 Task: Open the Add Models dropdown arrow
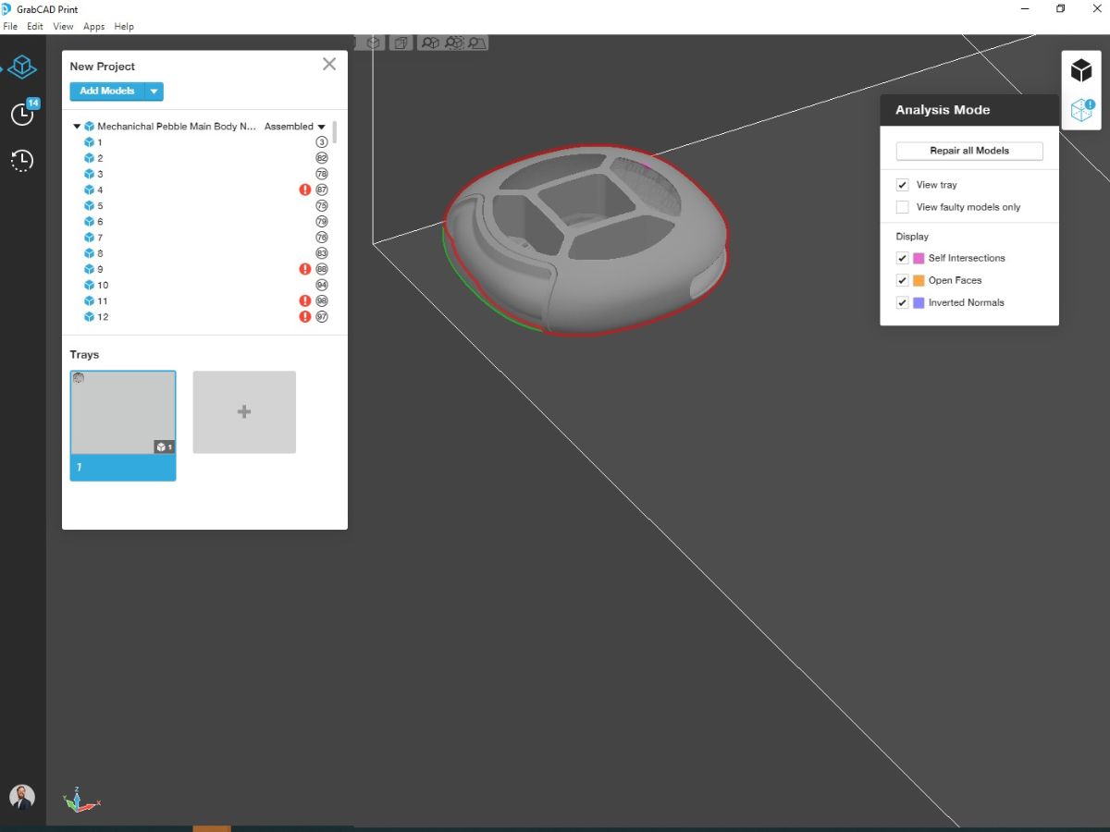coord(154,92)
